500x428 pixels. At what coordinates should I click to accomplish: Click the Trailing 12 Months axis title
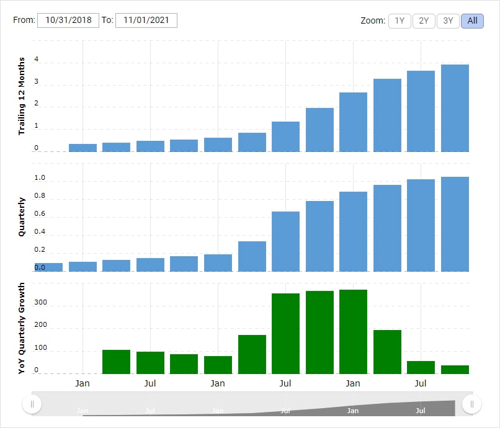(22, 96)
